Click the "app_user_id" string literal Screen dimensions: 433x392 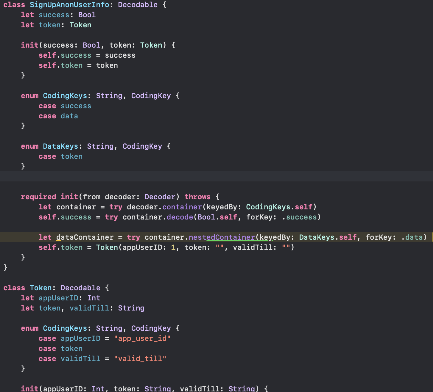click(142, 338)
